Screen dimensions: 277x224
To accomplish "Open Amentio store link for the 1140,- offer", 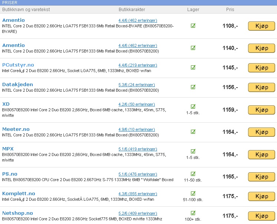I will click(13, 45).
